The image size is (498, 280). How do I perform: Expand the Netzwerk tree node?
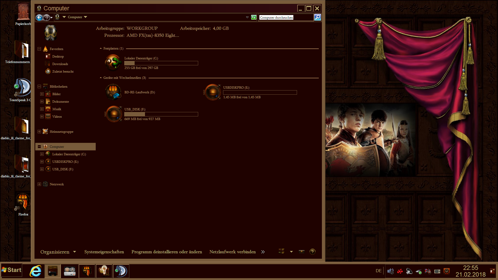[39, 184]
